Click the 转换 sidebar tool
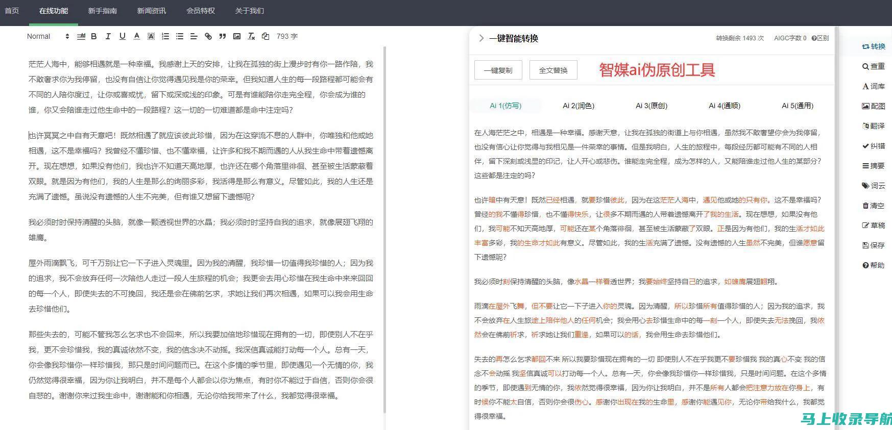 [x=874, y=46]
